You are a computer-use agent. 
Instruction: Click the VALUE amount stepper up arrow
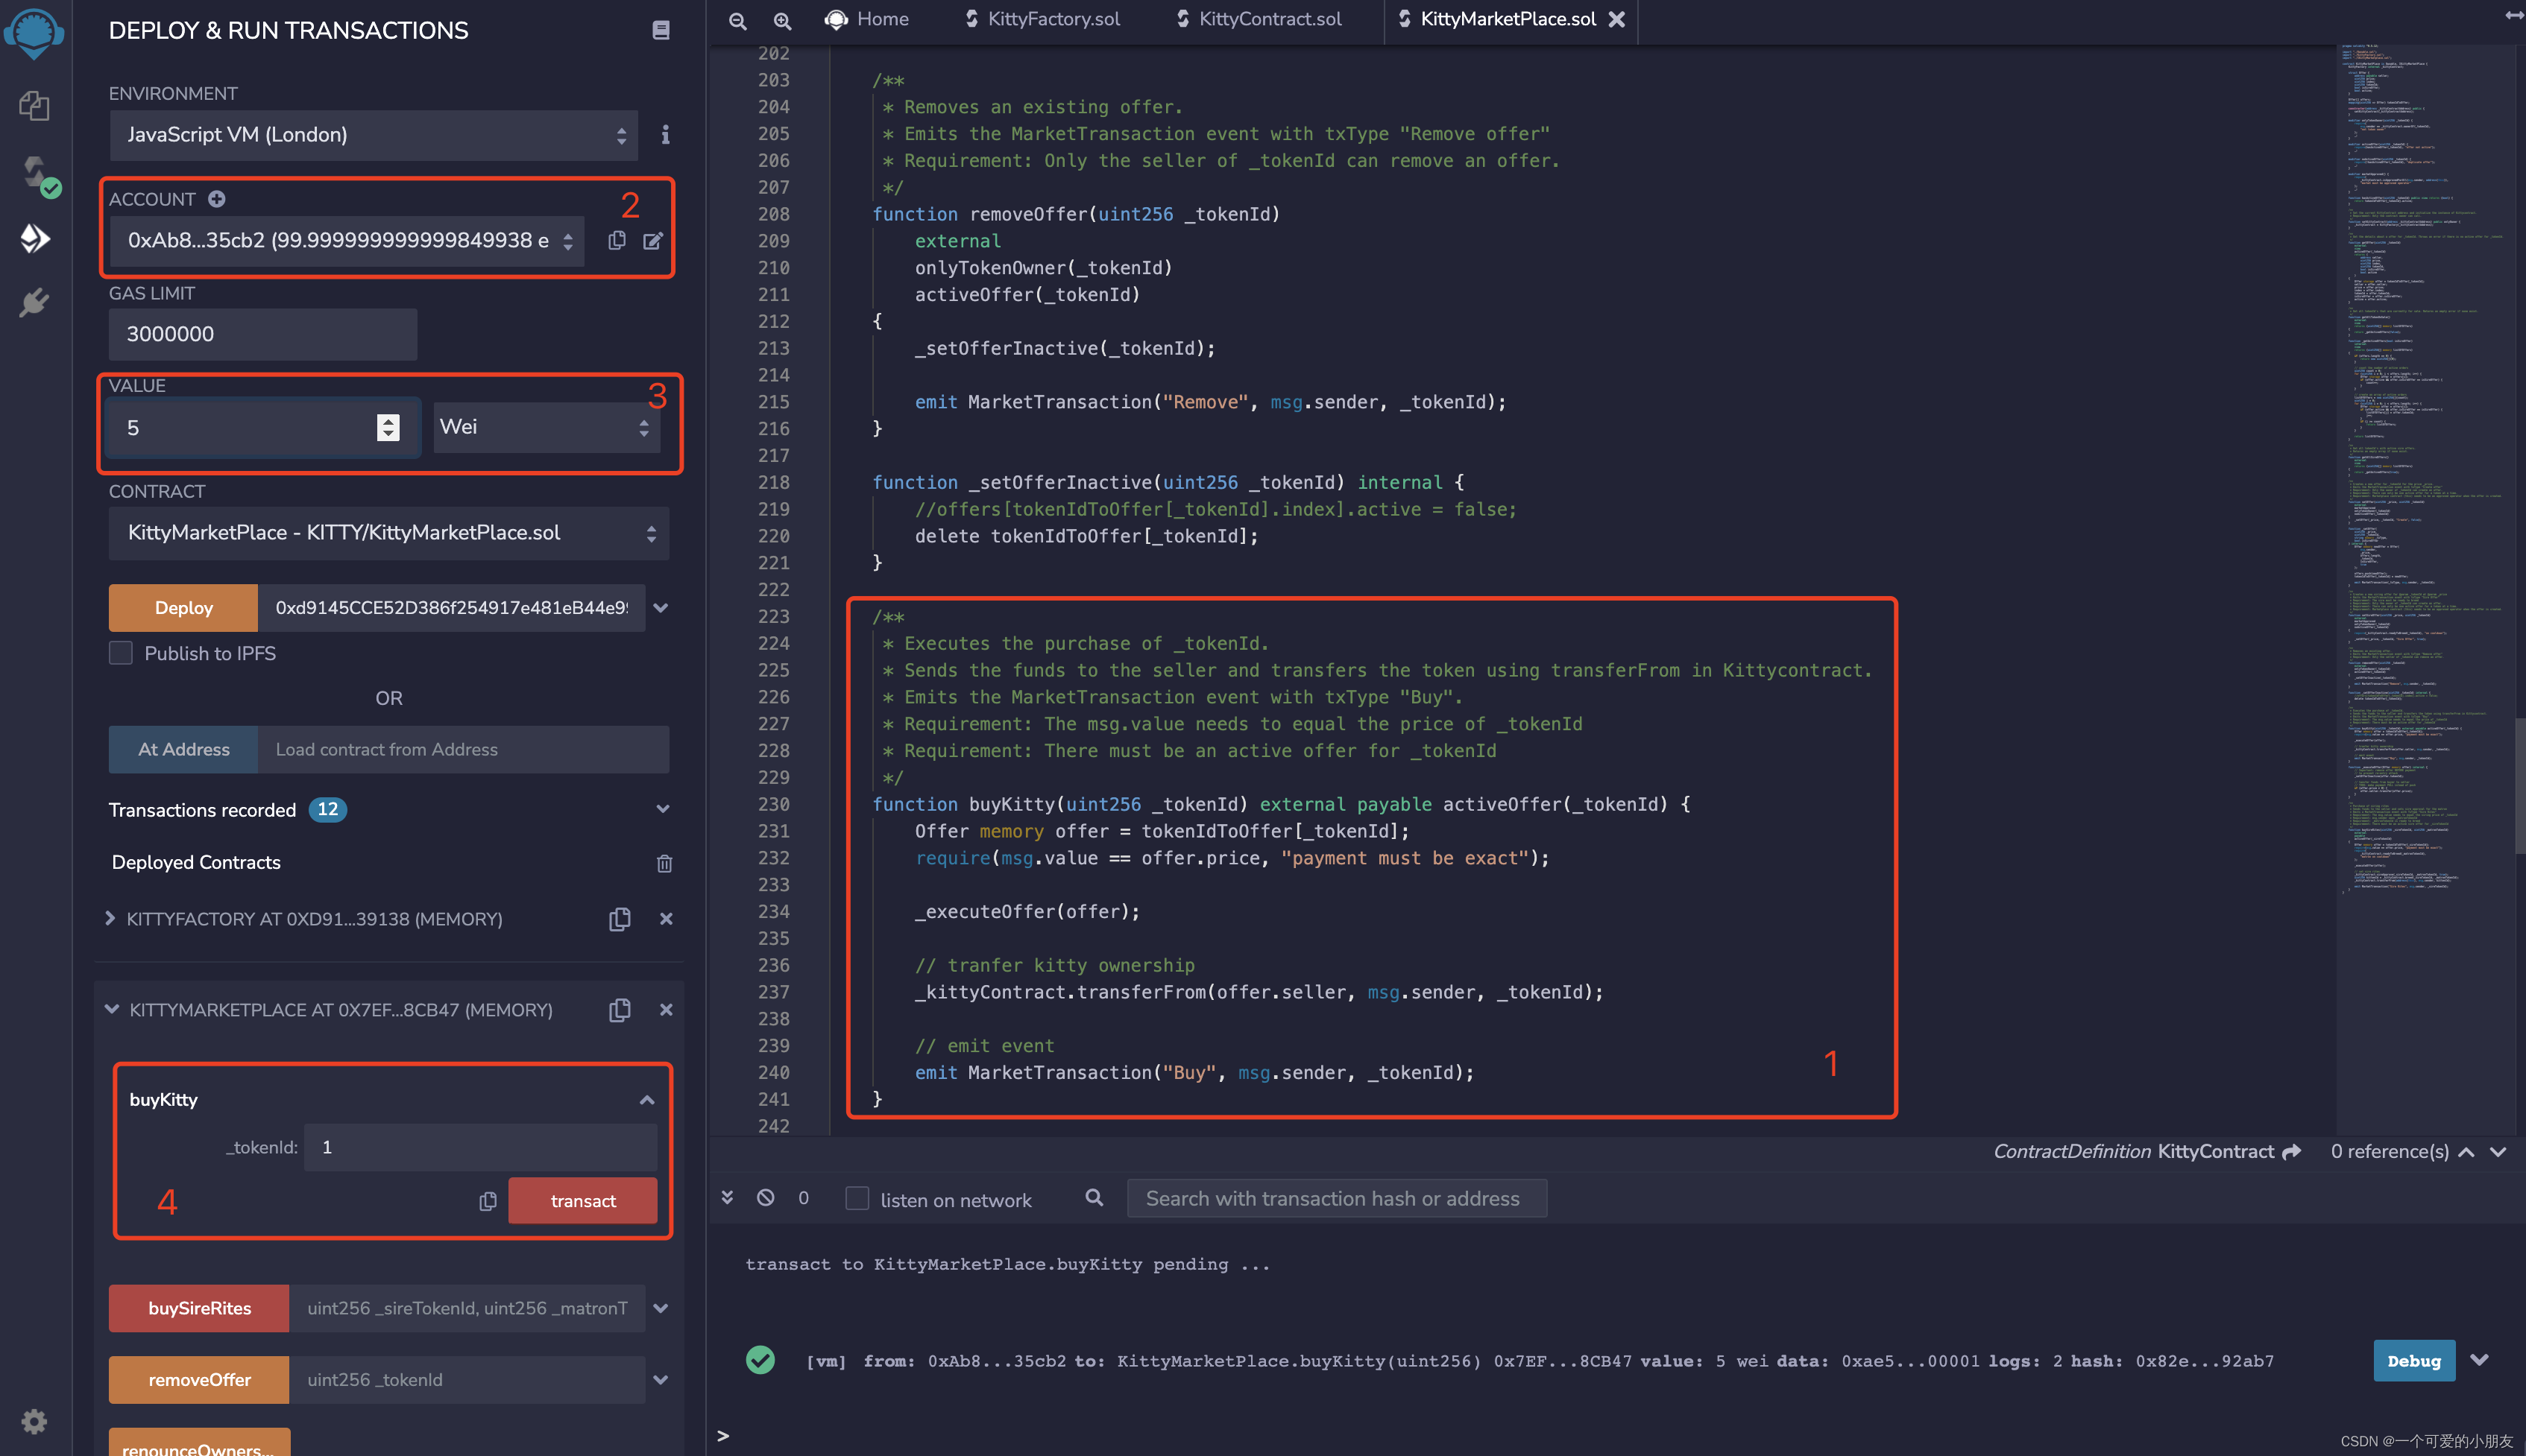(x=387, y=420)
